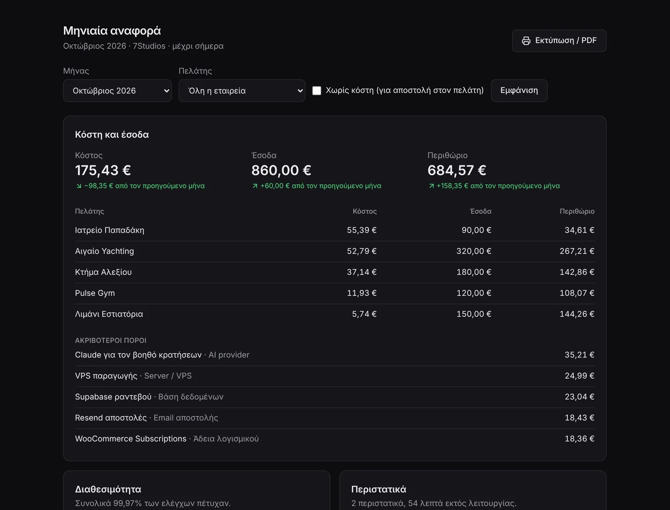Image resolution: width=670 pixels, height=510 pixels.
Task: Click the 120,00 € revenue for Pulse Gym
Action: tap(474, 293)
